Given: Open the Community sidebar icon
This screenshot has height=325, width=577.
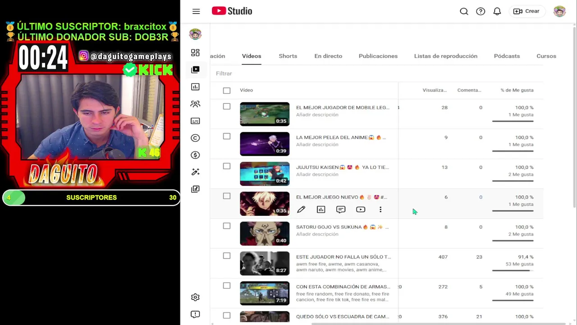Looking at the screenshot, I should pos(195,104).
